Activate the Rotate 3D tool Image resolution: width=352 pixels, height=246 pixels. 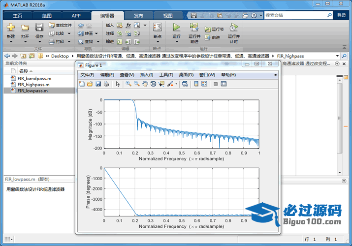click(x=153, y=84)
